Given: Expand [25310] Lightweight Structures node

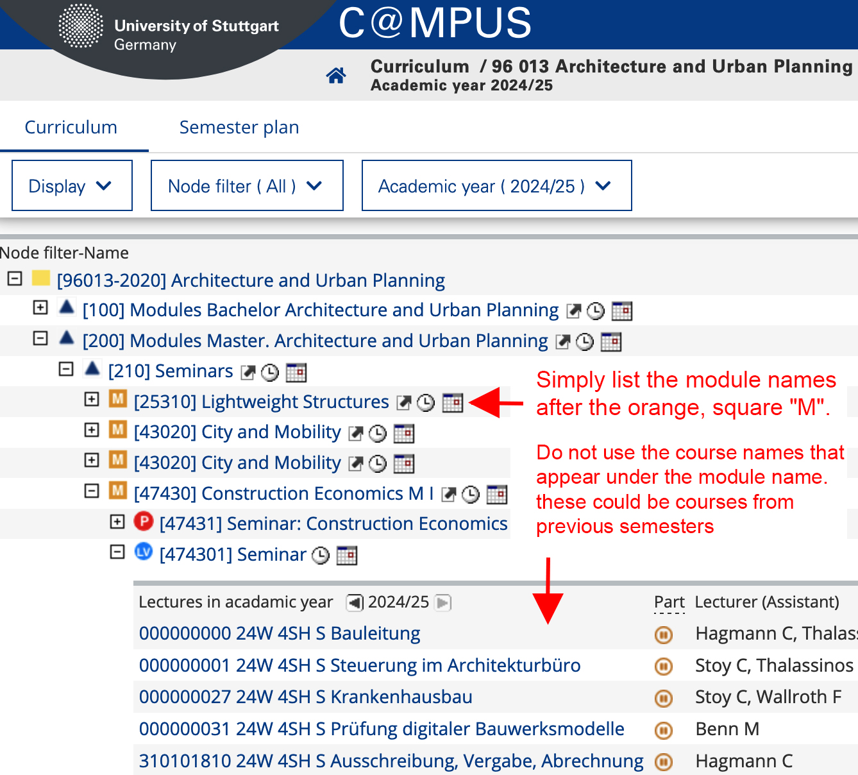Looking at the screenshot, I should 92,399.
